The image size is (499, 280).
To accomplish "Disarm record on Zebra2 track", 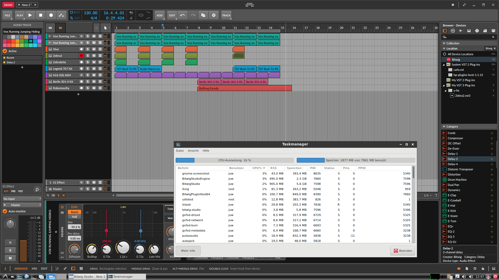I will 81,56.
